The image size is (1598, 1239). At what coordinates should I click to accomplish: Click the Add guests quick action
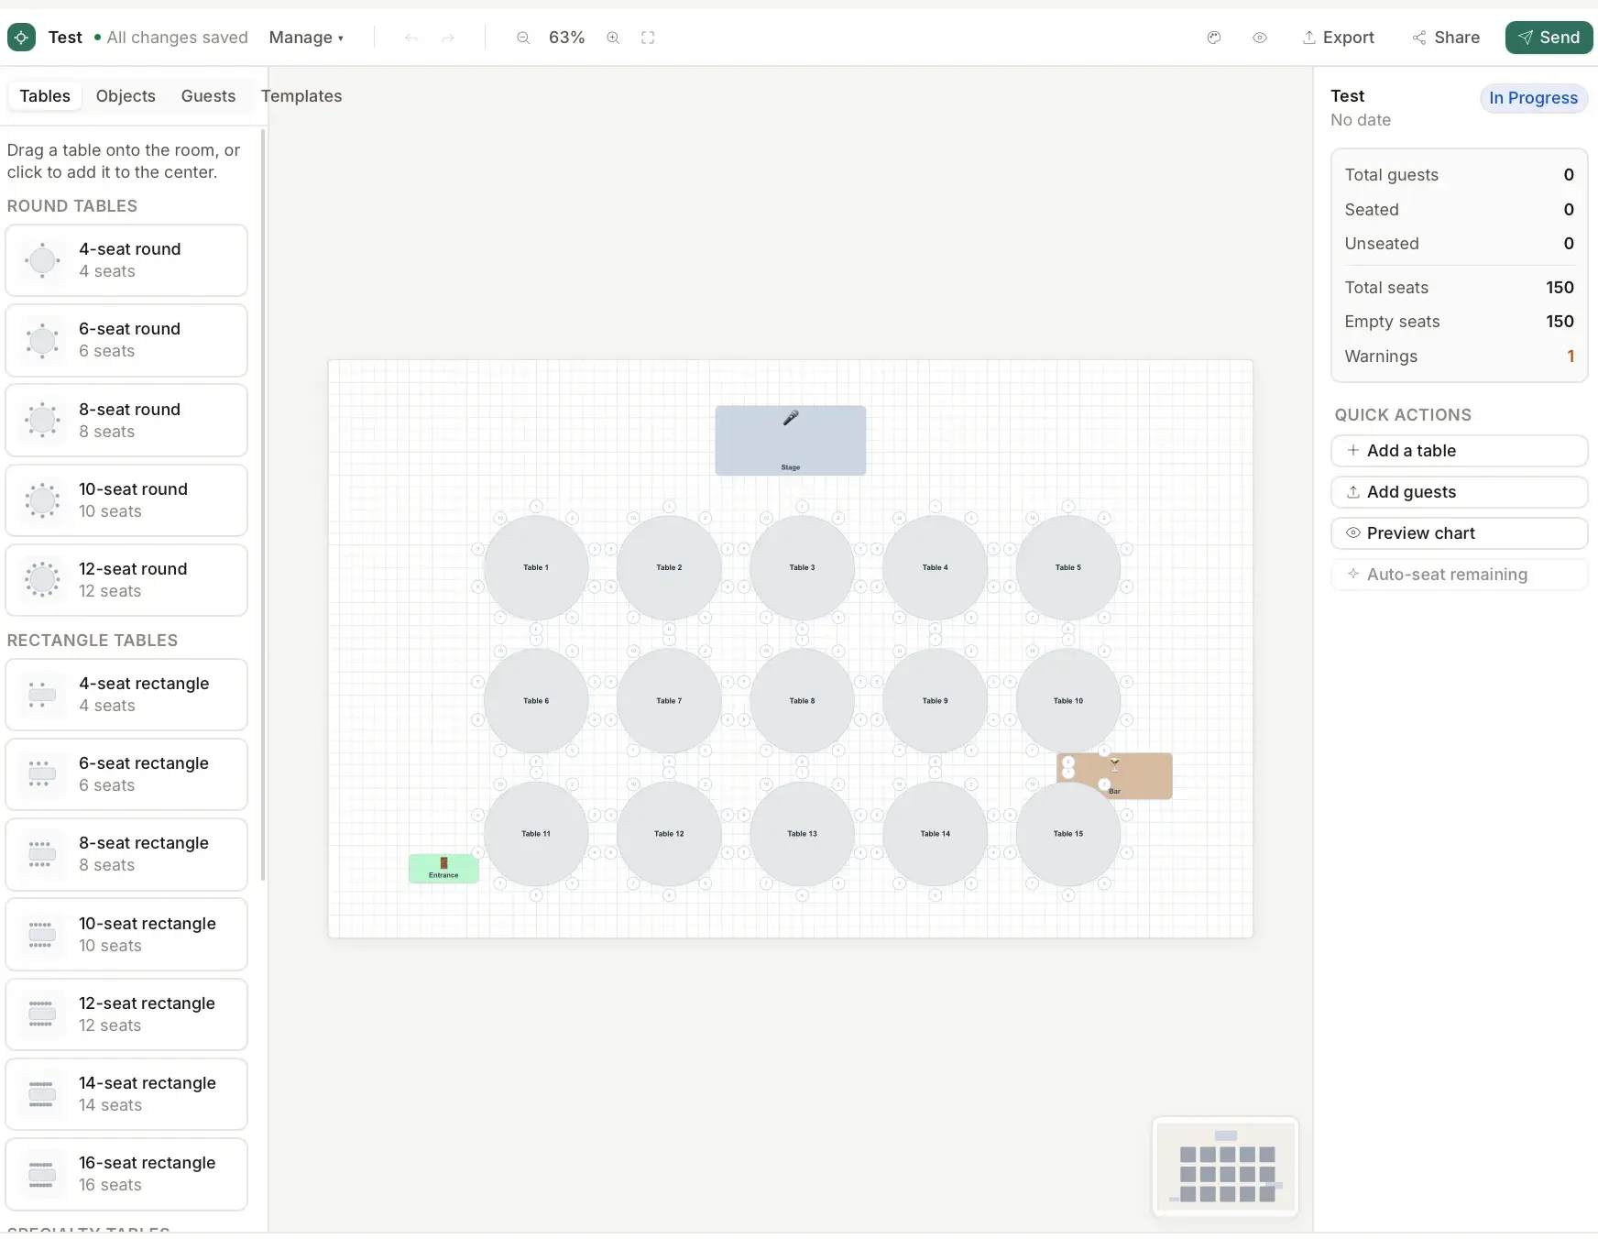point(1459,492)
